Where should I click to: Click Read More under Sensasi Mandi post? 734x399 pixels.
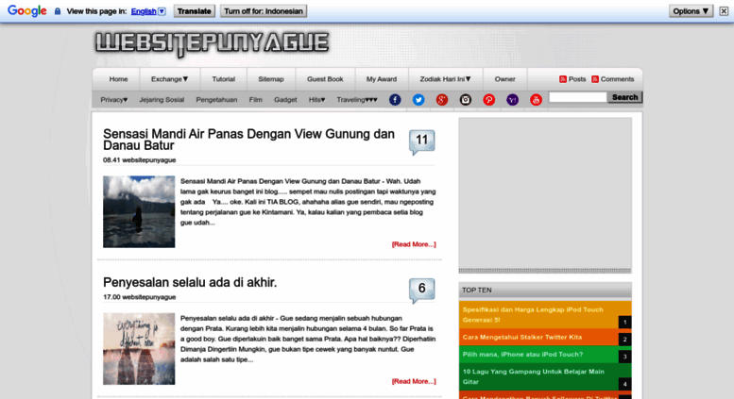414,244
